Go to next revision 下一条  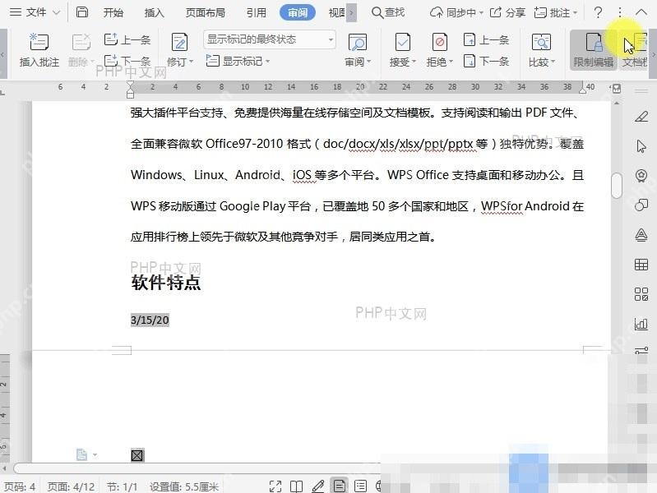486,61
